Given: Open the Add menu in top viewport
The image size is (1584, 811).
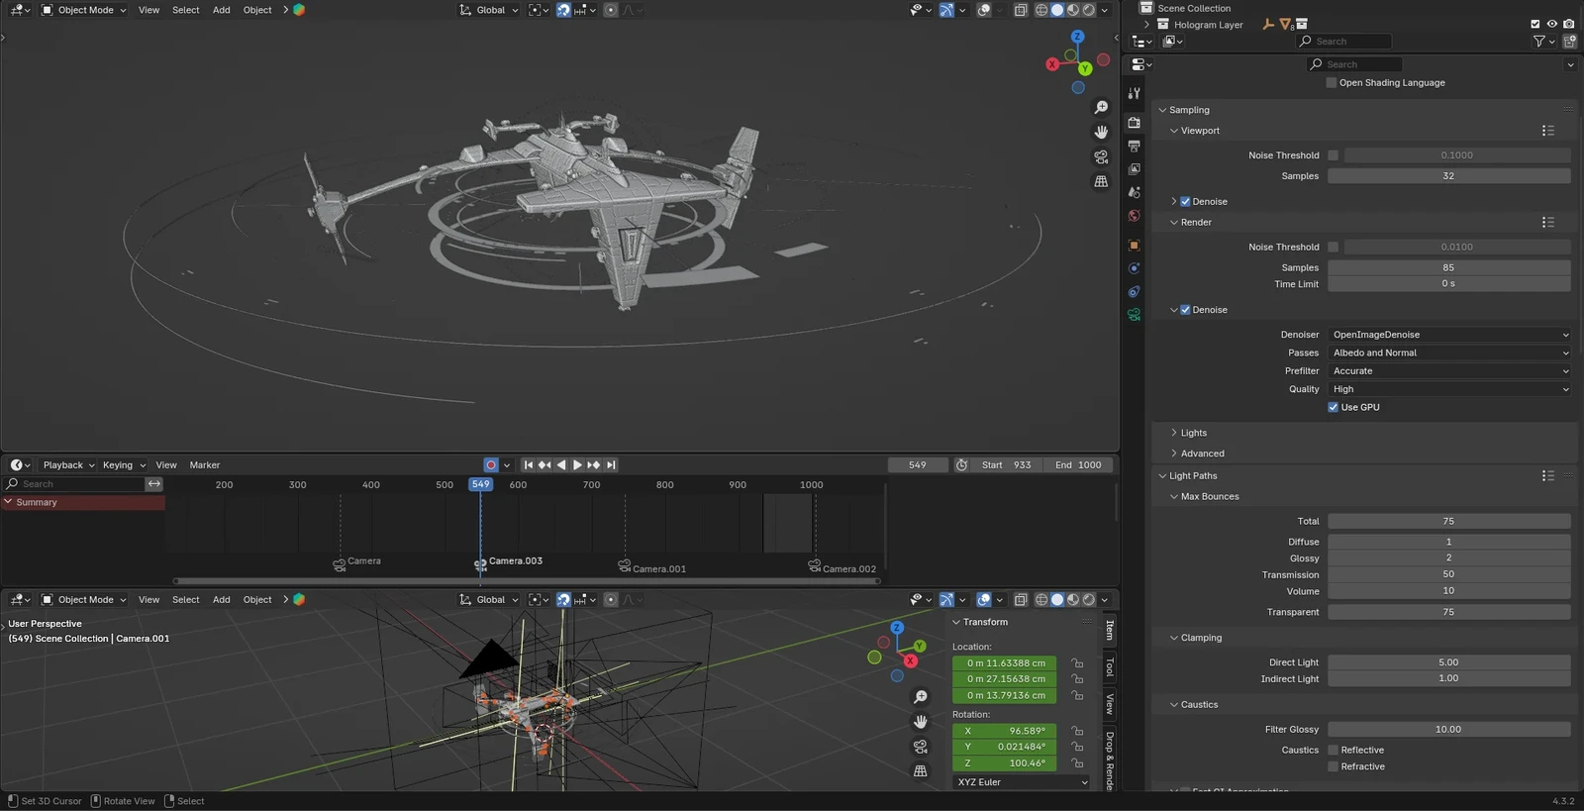Looking at the screenshot, I should 222,10.
